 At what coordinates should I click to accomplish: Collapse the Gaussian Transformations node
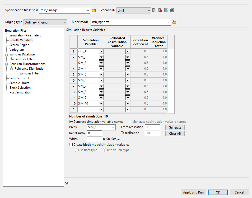[x=7, y=64]
